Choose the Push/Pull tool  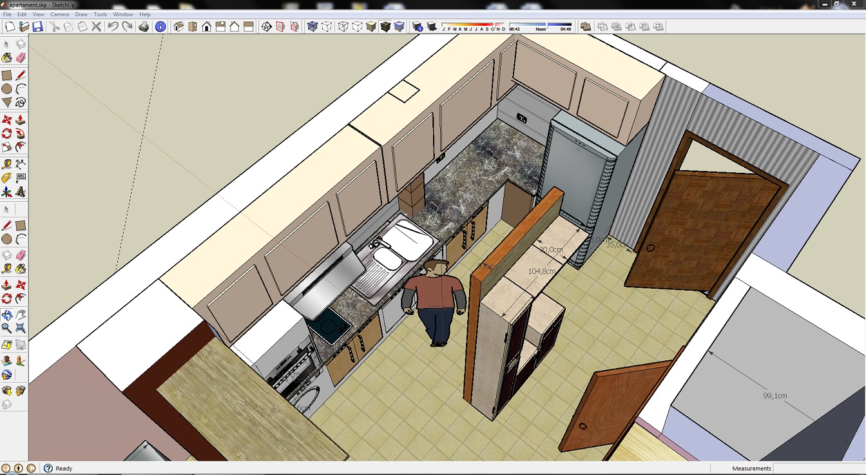tap(21, 120)
